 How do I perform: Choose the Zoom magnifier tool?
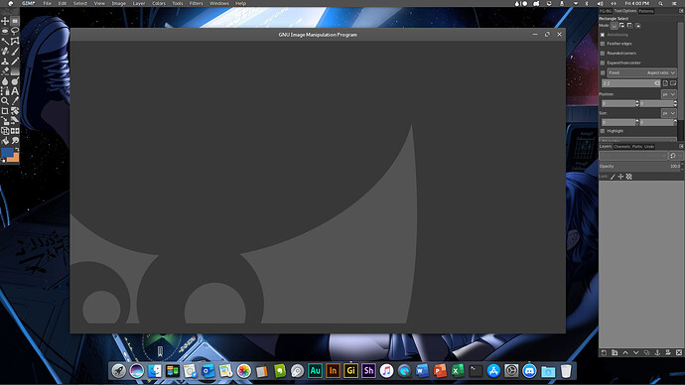(5, 101)
